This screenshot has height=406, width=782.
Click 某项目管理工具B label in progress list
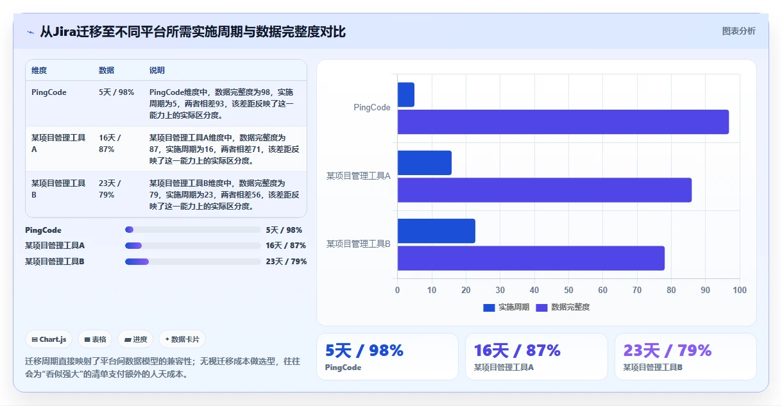coord(55,261)
